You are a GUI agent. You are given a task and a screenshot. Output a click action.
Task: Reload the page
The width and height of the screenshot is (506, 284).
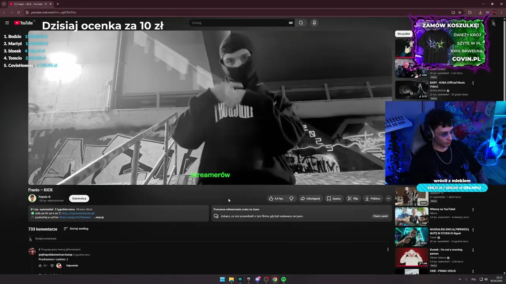pyautogui.click(x=18, y=12)
